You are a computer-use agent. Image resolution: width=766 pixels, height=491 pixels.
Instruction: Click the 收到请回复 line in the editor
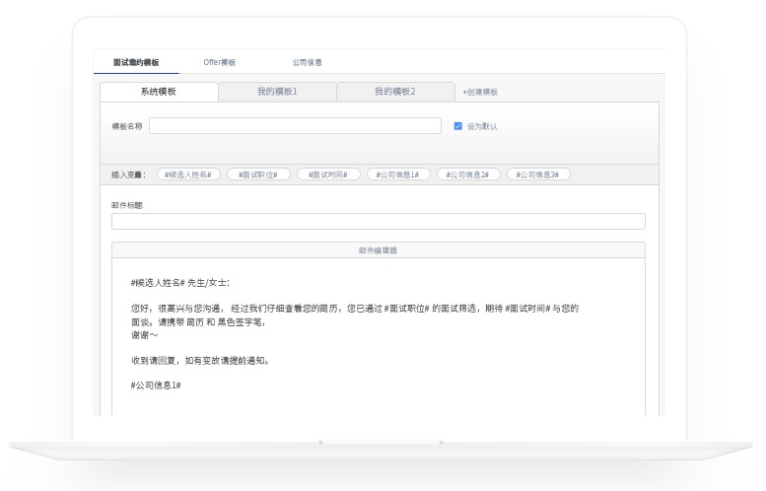tap(199, 360)
